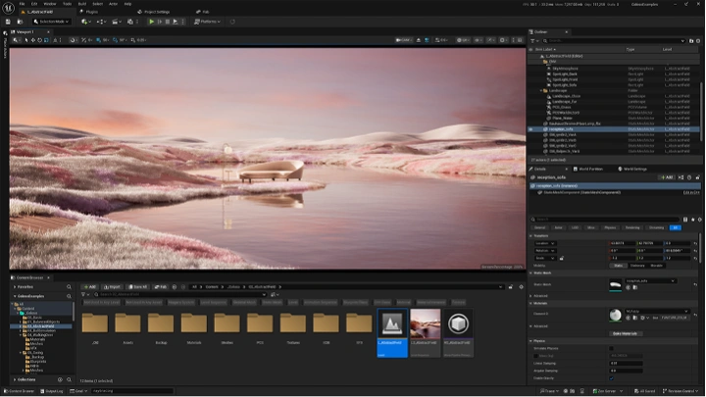Reset the Location value with arrow icon

[695, 243]
